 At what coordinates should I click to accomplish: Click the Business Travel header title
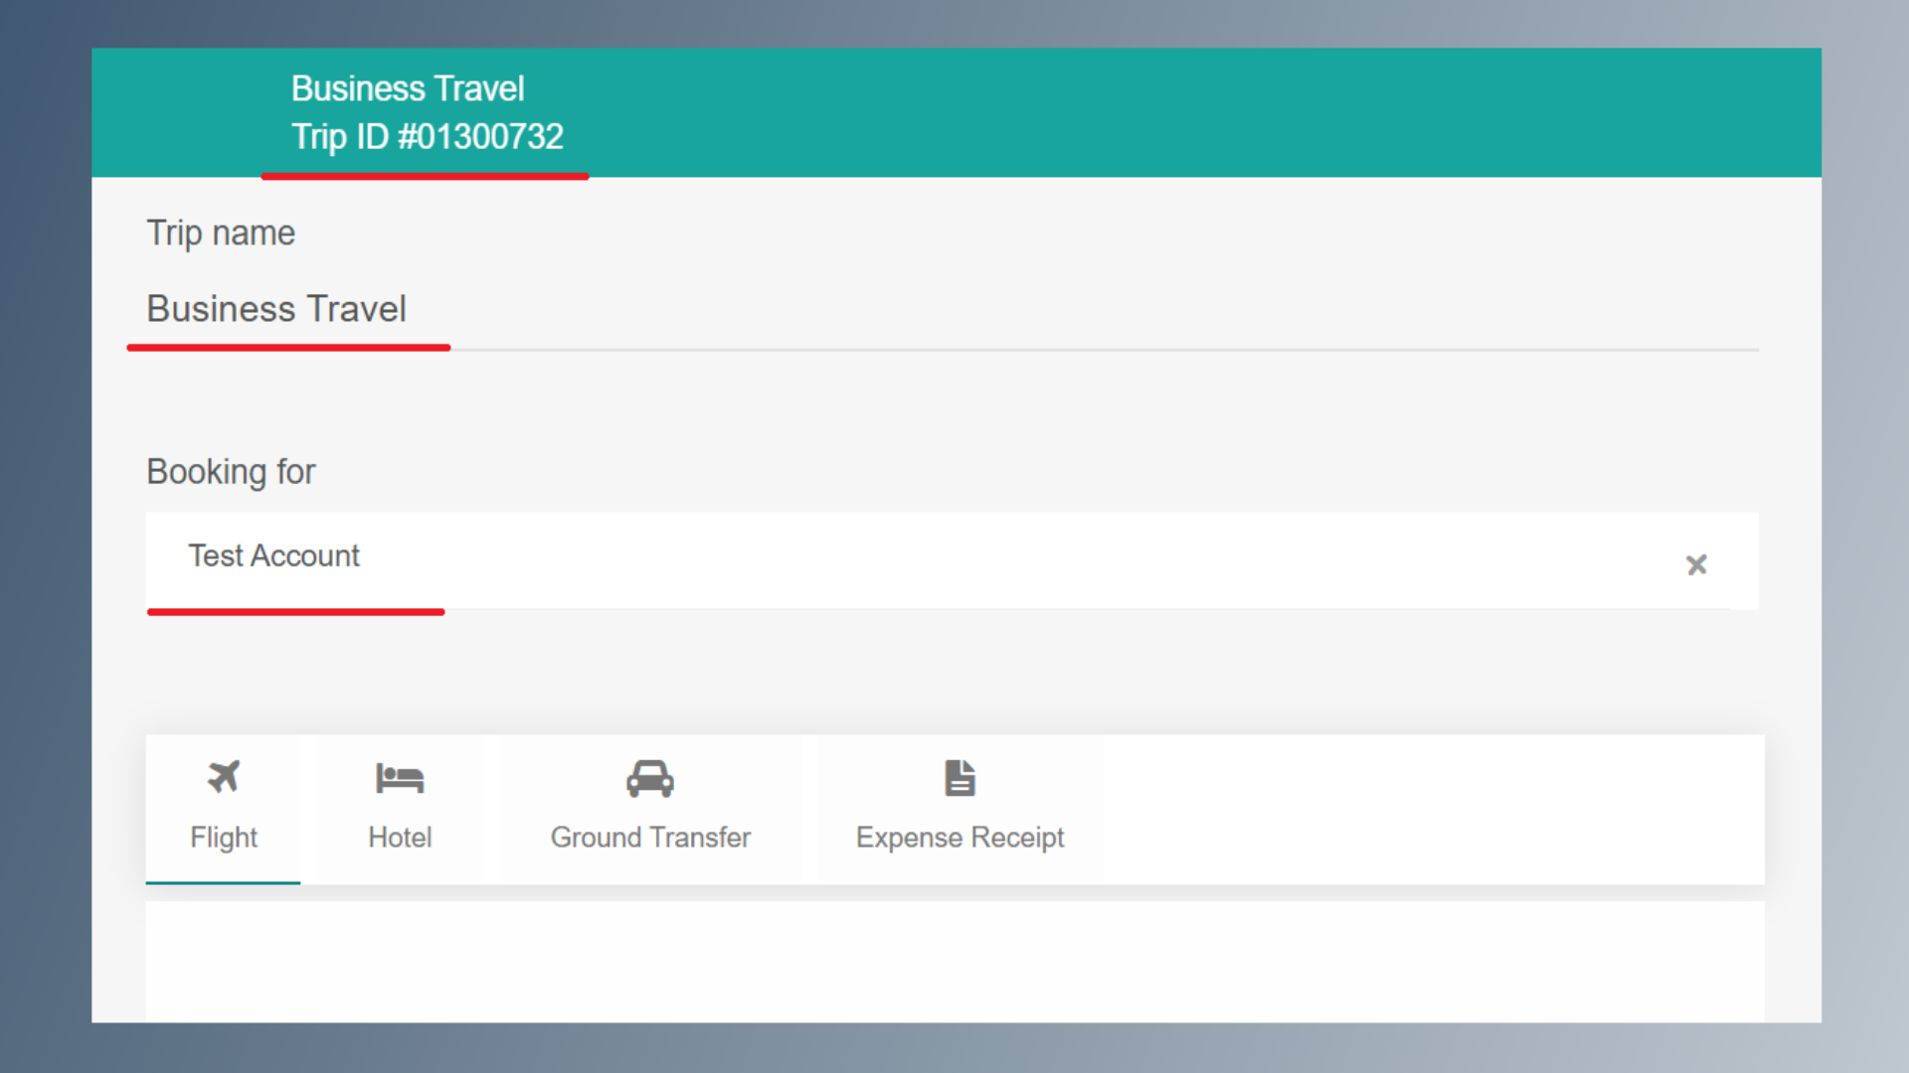pos(408,89)
